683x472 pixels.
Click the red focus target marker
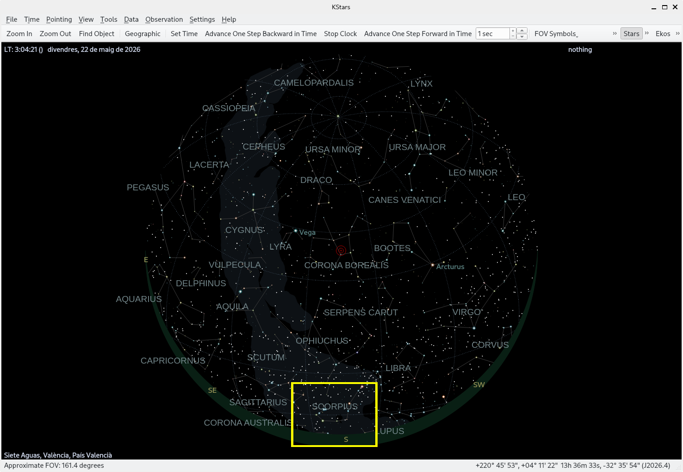tap(341, 251)
